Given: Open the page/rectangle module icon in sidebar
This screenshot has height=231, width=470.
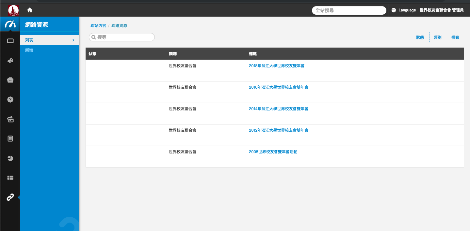Looking at the screenshot, I should 10,41.
